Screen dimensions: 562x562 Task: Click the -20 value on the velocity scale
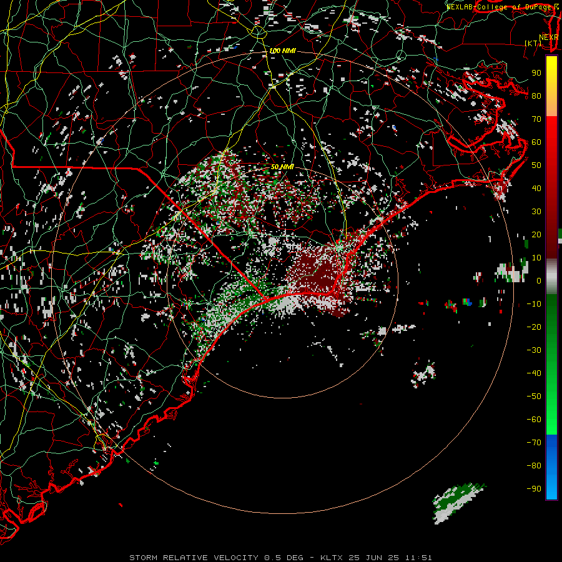(x=534, y=327)
